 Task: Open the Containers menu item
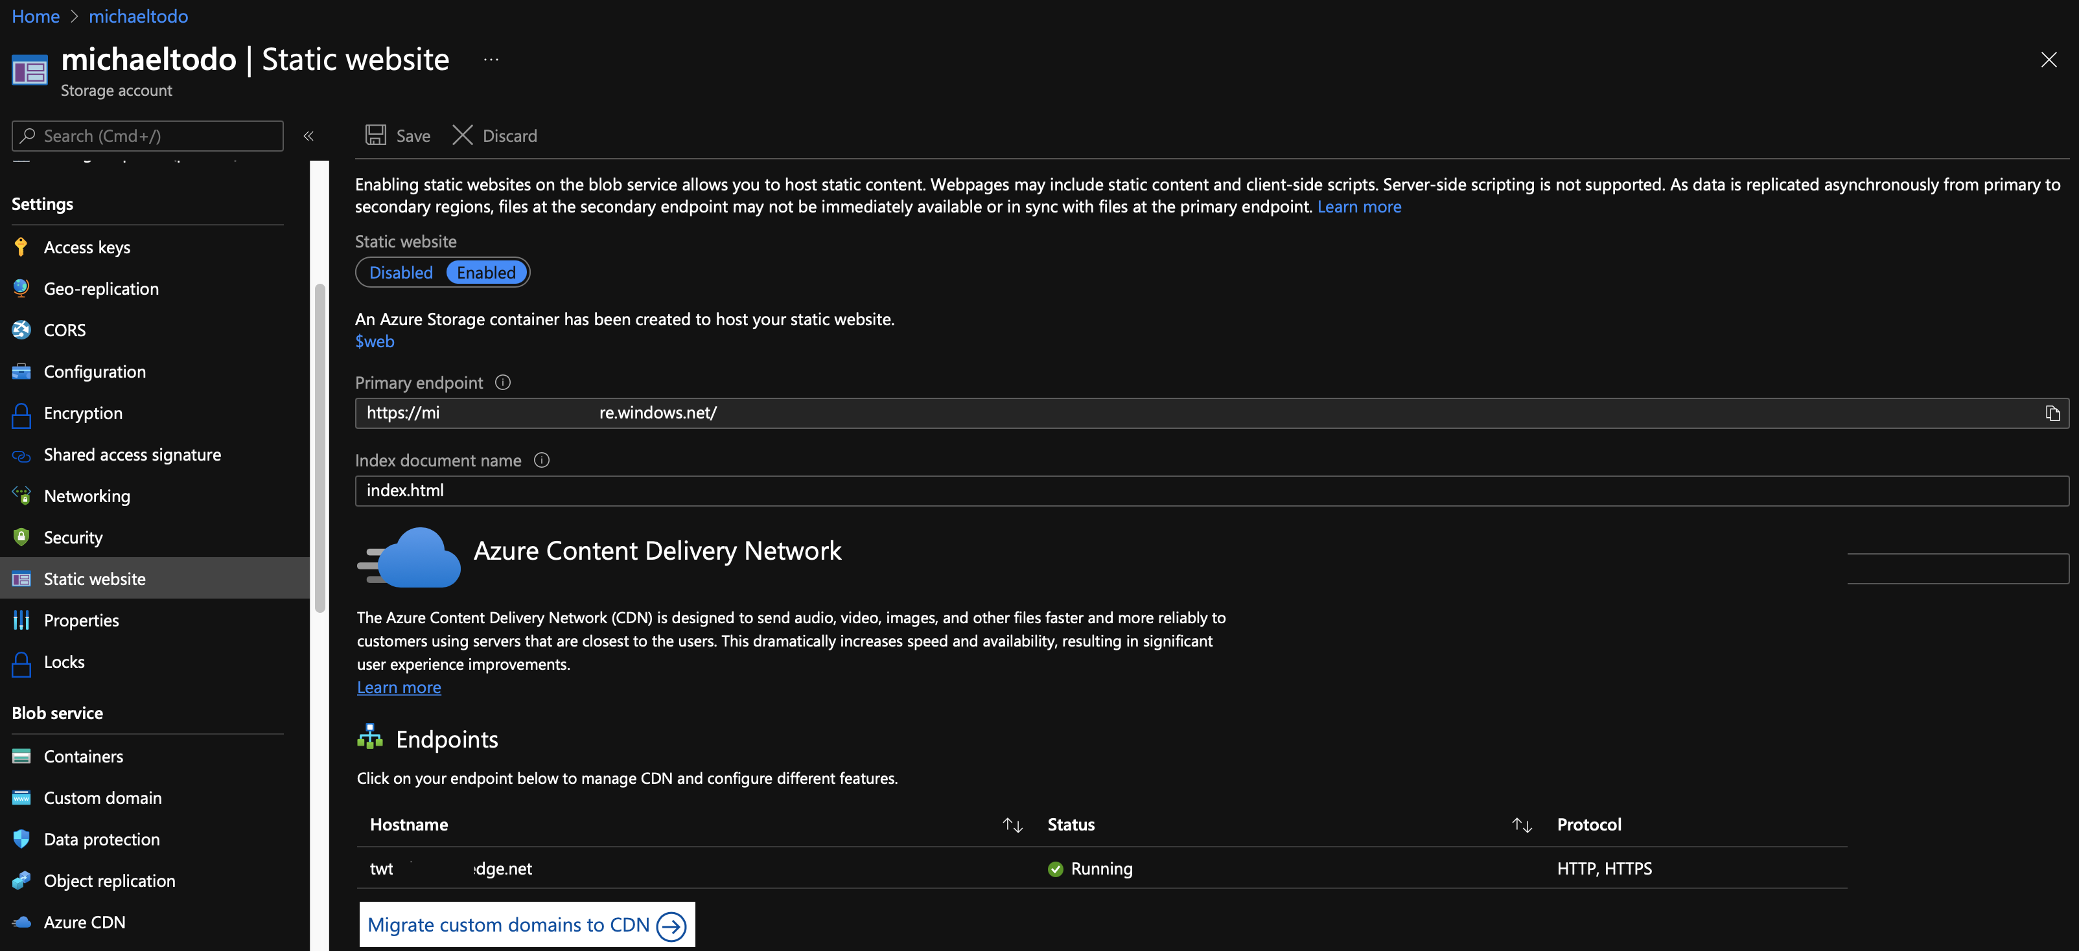tap(84, 755)
